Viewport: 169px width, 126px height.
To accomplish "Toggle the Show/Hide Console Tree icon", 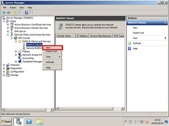I will (x=20, y=13).
